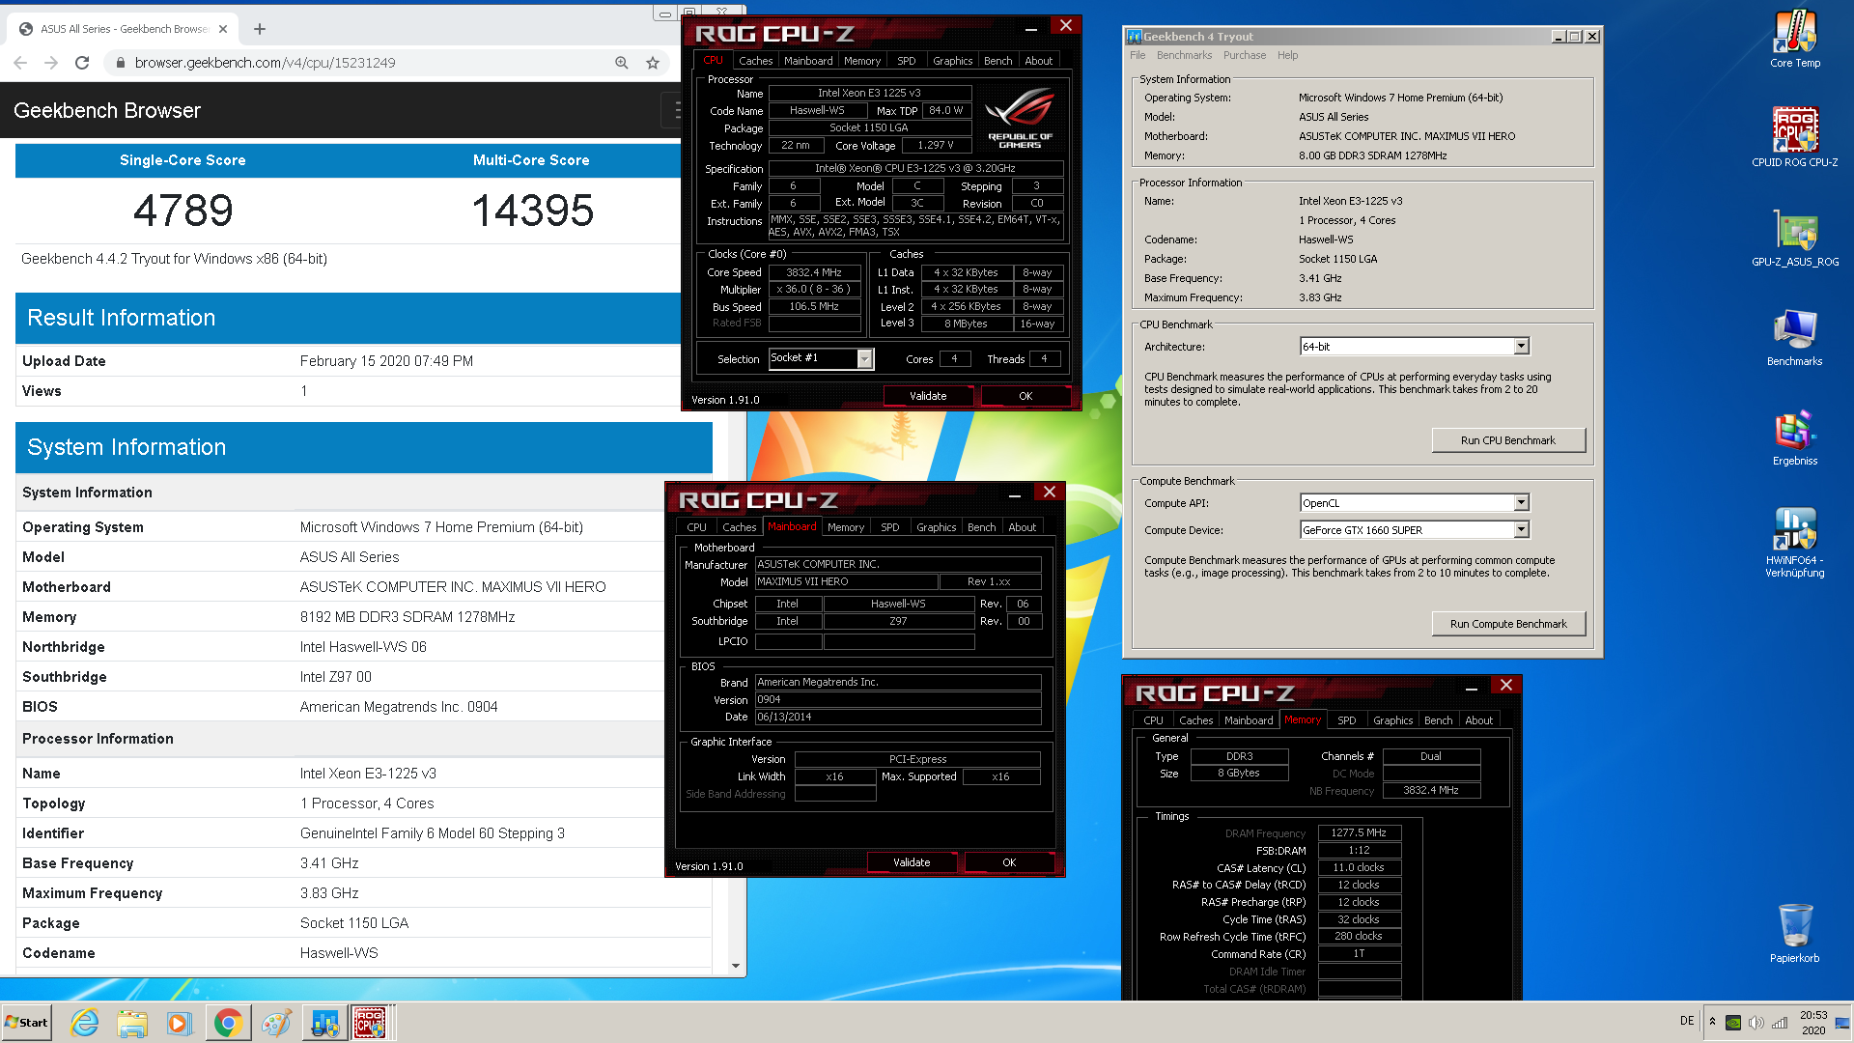1854x1043 pixels.
Task: Click Validate in top CPU-Z window
Action: click(x=928, y=396)
